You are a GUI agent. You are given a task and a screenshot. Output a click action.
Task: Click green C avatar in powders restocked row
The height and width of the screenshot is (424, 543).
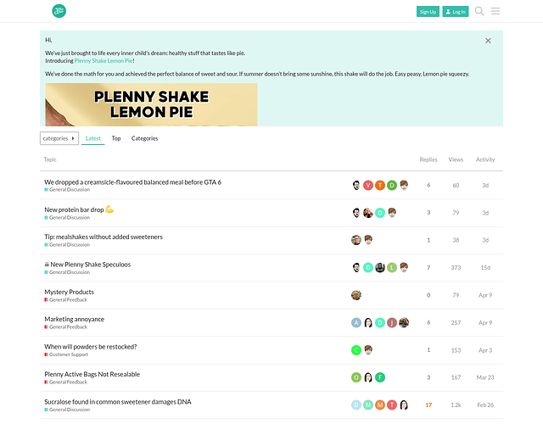point(356,350)
